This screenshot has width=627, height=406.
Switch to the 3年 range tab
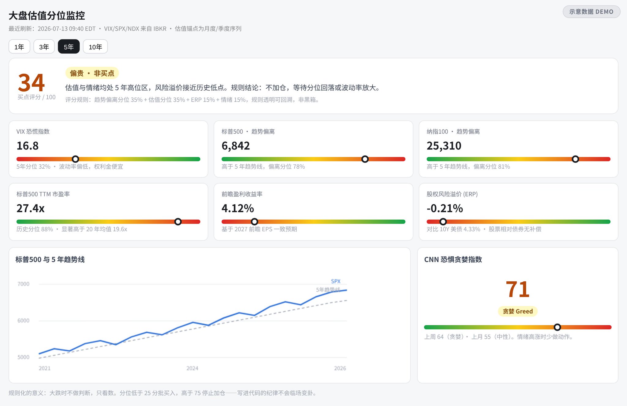tap(44, 47)
